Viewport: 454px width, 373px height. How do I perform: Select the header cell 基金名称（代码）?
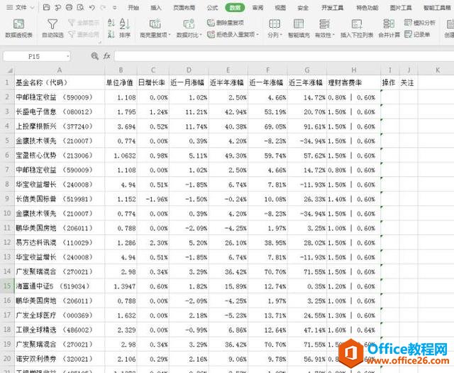point(60,82)
